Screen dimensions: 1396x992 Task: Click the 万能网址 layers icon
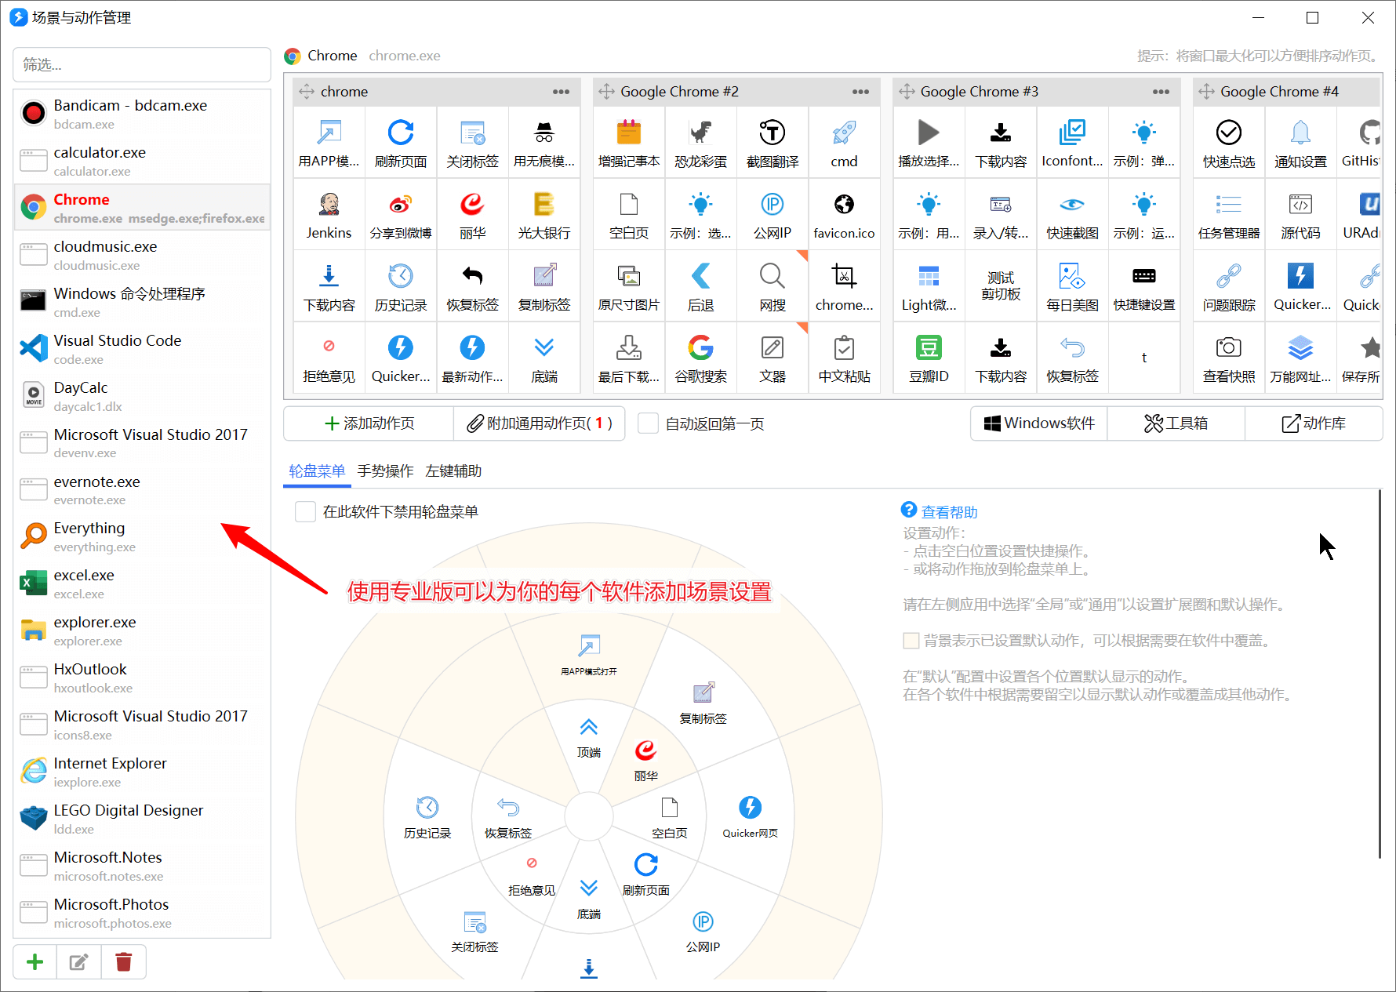(1300, 347)
